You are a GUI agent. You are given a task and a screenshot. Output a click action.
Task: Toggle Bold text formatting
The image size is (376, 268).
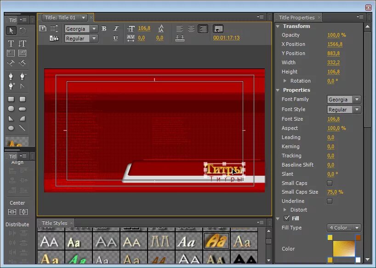[x=104, y=28]
